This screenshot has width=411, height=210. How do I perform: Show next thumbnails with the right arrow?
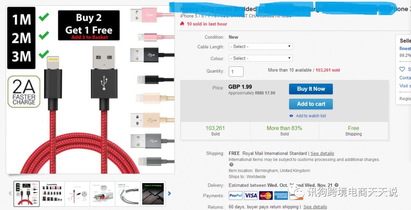[169, 194]
